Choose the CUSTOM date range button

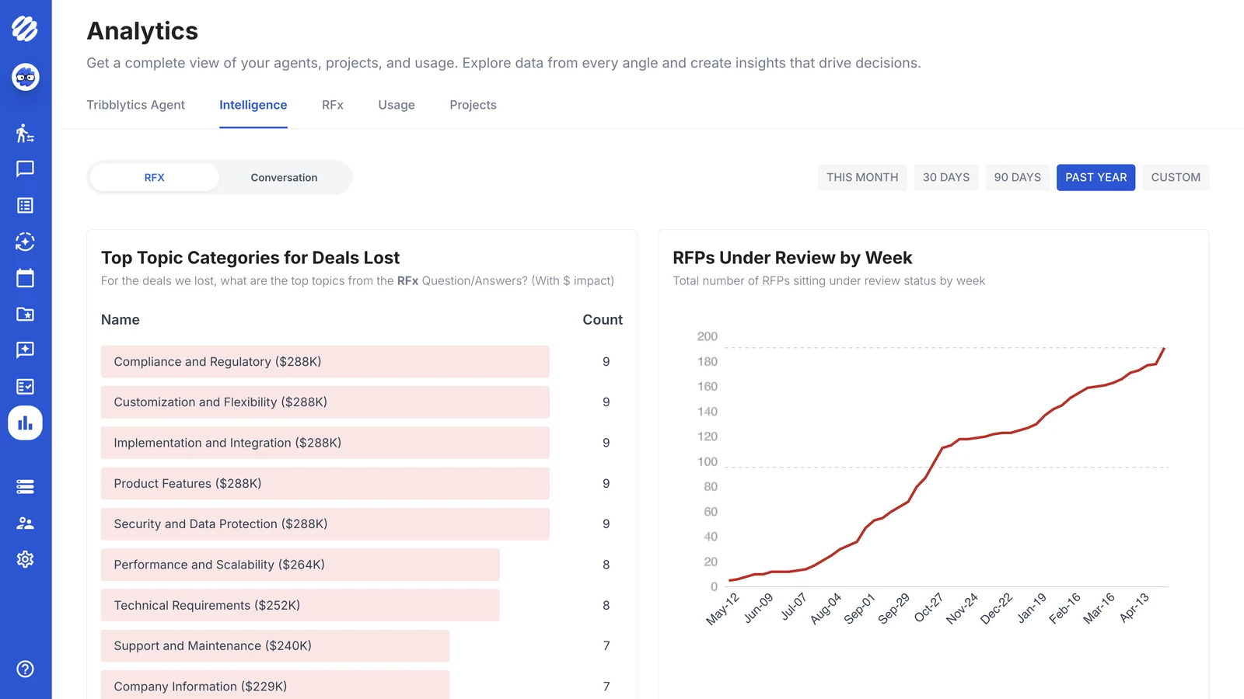coord(1176,177)
